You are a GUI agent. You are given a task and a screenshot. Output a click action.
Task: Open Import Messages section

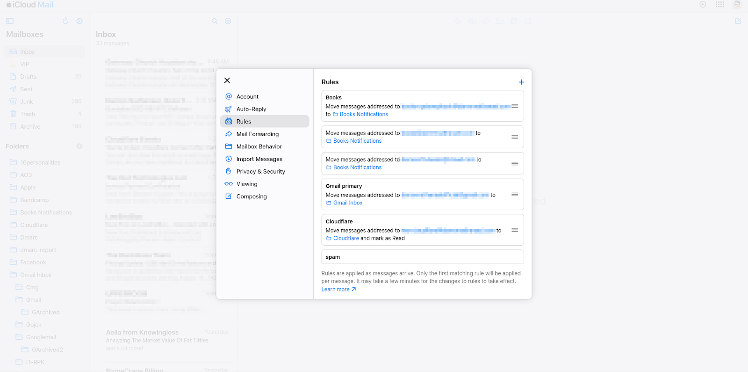pos(259,159)
